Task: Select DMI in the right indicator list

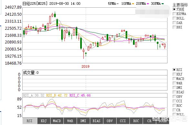Action: pyautogui.click(x=174, y=88)
